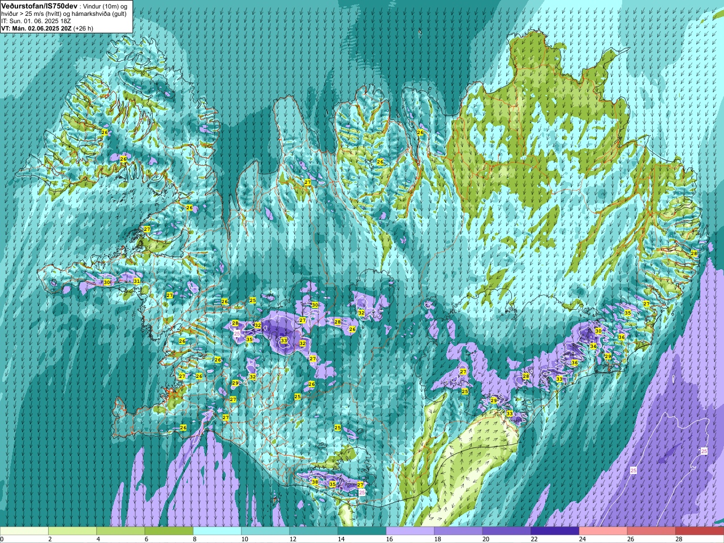Screen dimensions: 724x543
Task: Select the "28" tick label on the legend
Action: coord(679,539)
